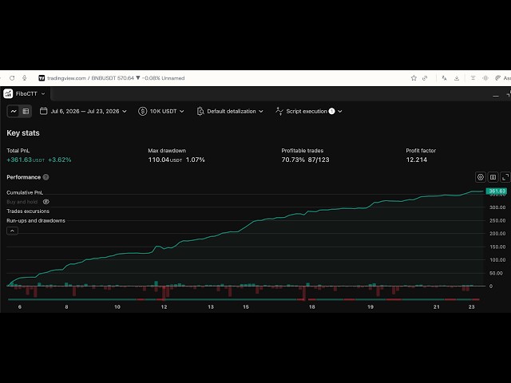
Task: Bookmark page with the star icon
Action: click(x=414, y=78)
